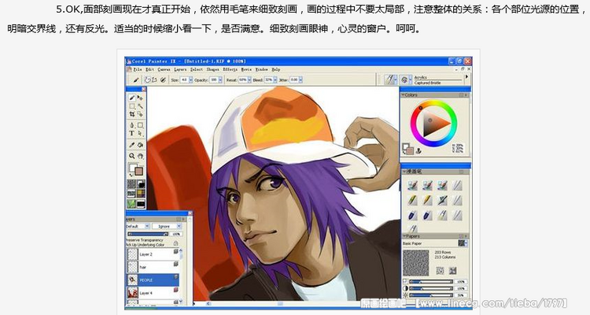The height and width of the screenshot is (315, 590).
Task: Click the paper texture preview thumbnail
Action: point(416,263)
